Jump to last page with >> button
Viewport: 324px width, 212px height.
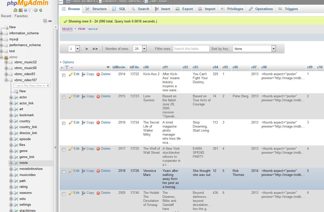pos(95,49)
